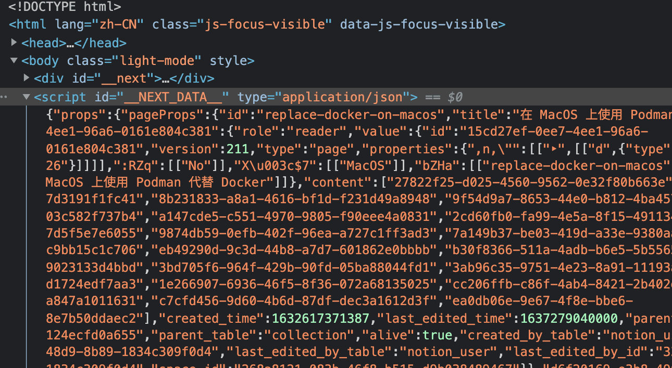The image size is (672, 368).
Task: Click the "zh-CN" lang attribute value
Action: pos(122,24)
